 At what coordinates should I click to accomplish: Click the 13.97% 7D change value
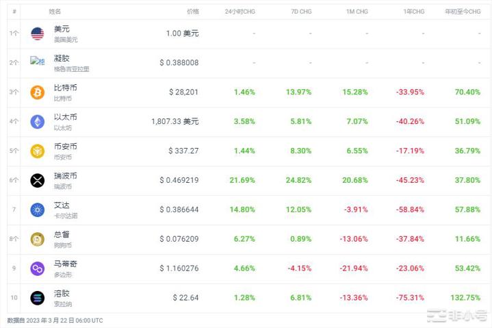[x=298, y=92]
